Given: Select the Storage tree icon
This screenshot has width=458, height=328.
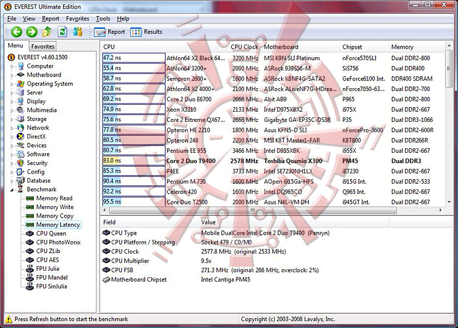Looking at the screenshot, I should tap(21, 119).
